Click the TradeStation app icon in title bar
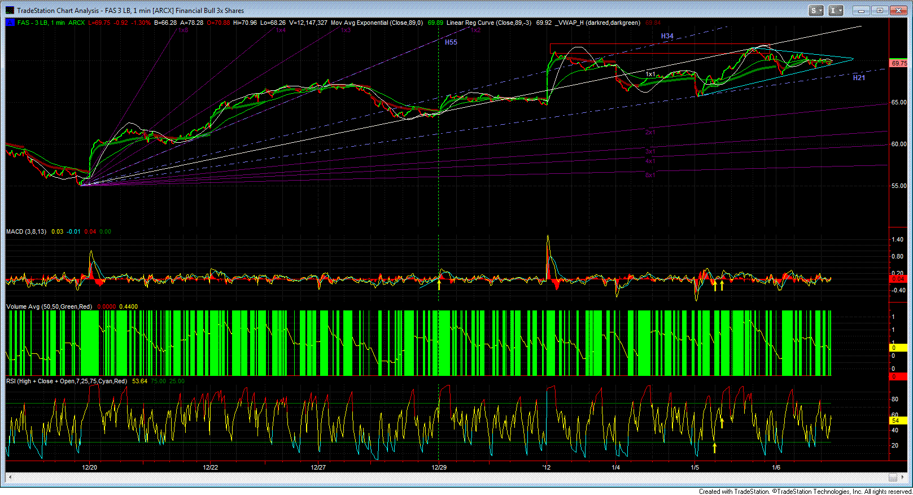This screenshot has width=913, height=495. (10, 10)
